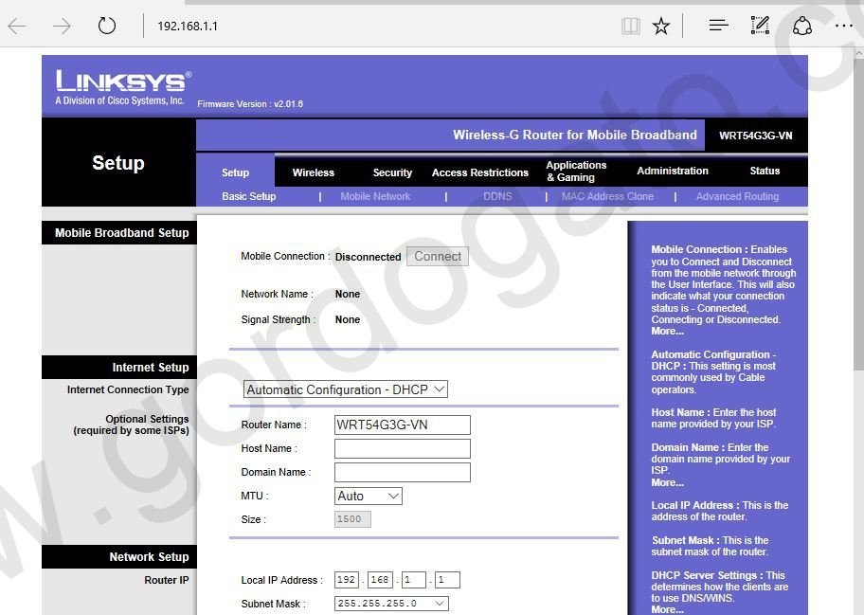
Task: Start a Web Note on this page
Action: (x=760, y=26)
